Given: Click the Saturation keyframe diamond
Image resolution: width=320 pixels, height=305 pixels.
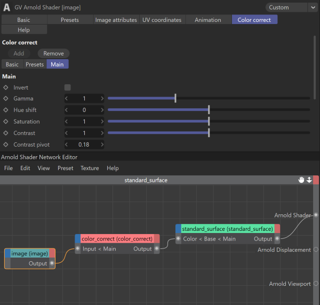Looking at the screenshot, I should click(6, 122).
